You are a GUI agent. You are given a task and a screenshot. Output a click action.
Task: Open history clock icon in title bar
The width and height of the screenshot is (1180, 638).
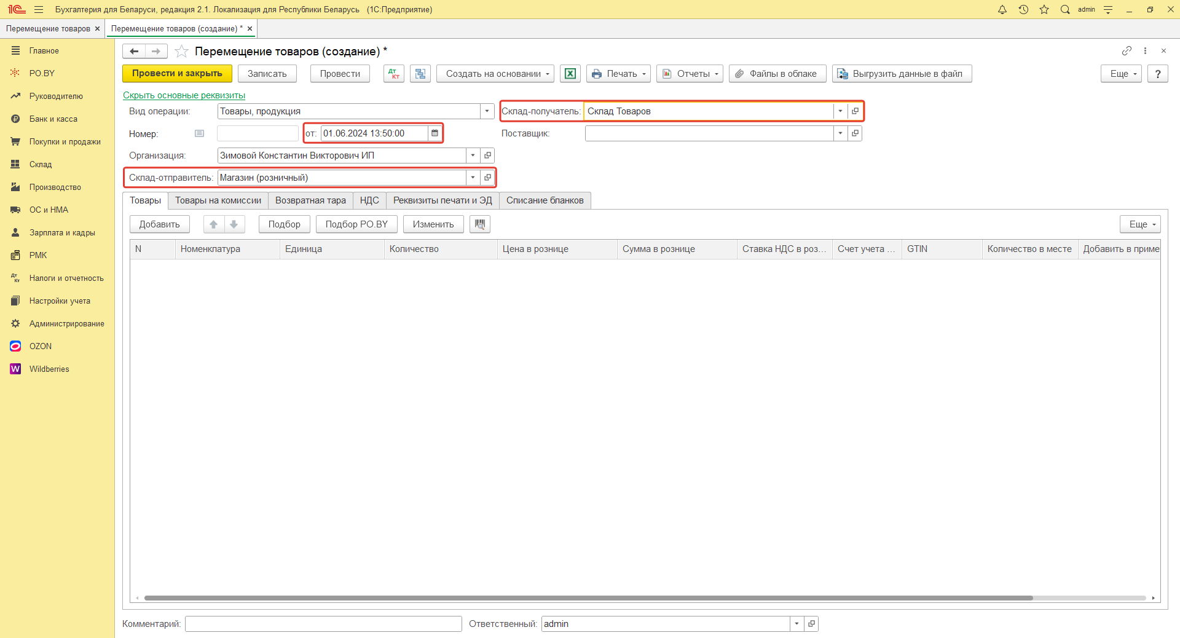click(1023, 9)
